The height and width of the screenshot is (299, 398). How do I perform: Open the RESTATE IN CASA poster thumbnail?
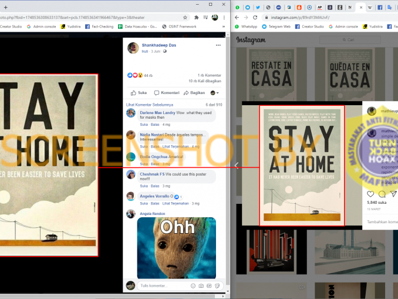tap(271, 74)
